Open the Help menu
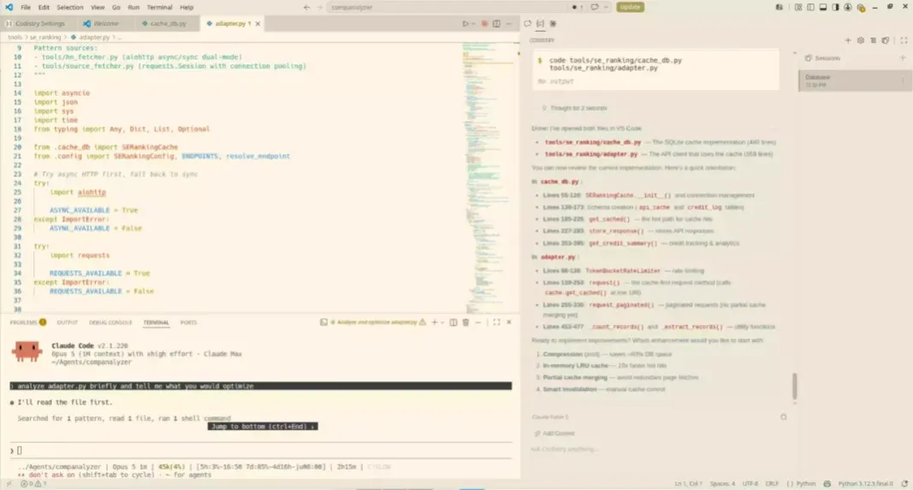The image size is (913, 490). point(187,8)
